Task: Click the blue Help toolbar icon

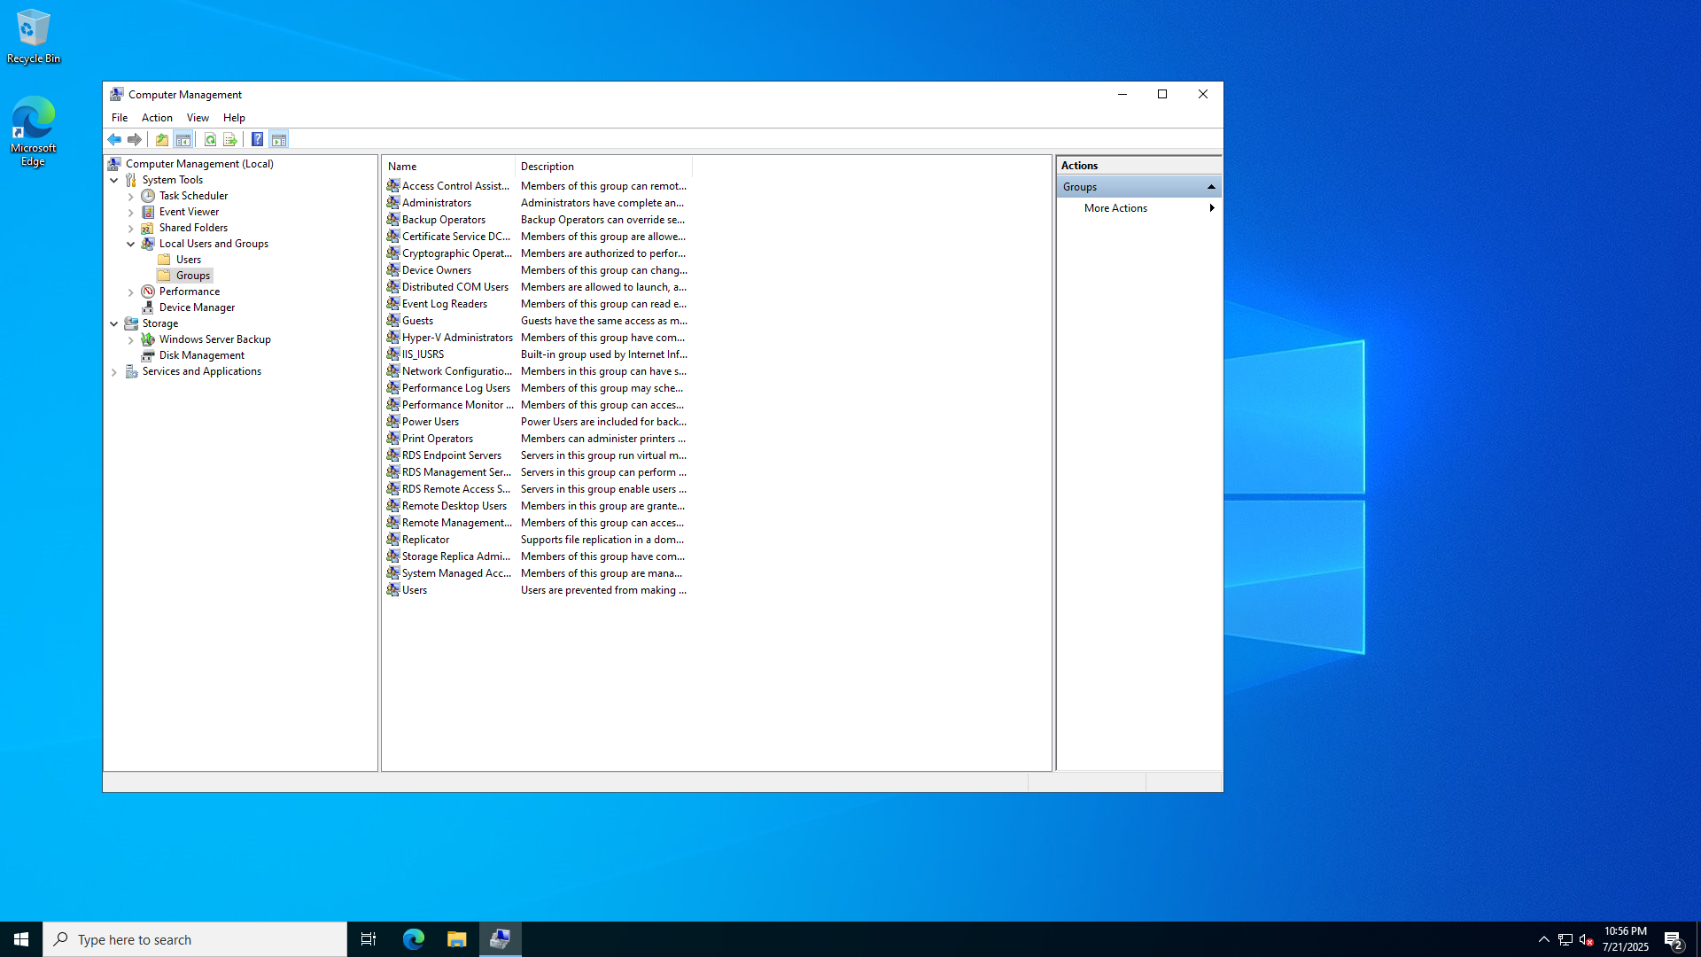Action: 257,139
